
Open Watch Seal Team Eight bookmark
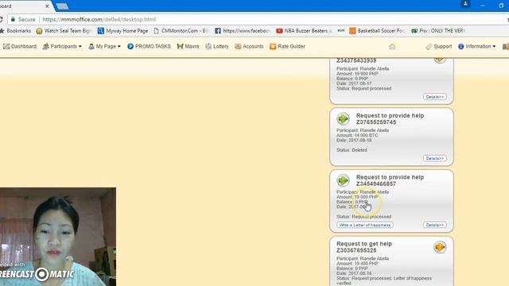click(x=64, y=31)
